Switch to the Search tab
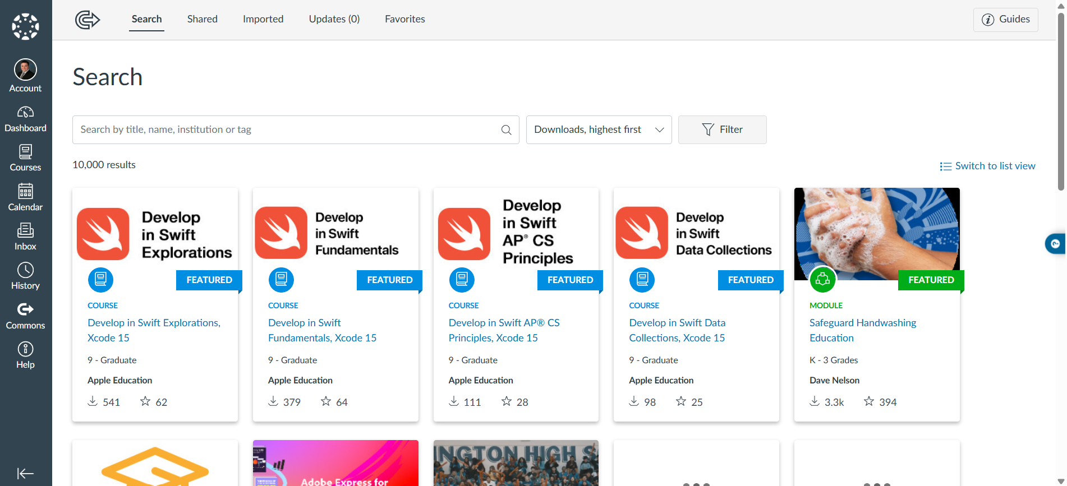The image size is (1067, 486). coord(146,19)
